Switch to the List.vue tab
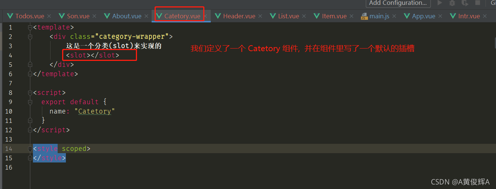Viewport: 496px width, 189px height. [x=289, y=16]
